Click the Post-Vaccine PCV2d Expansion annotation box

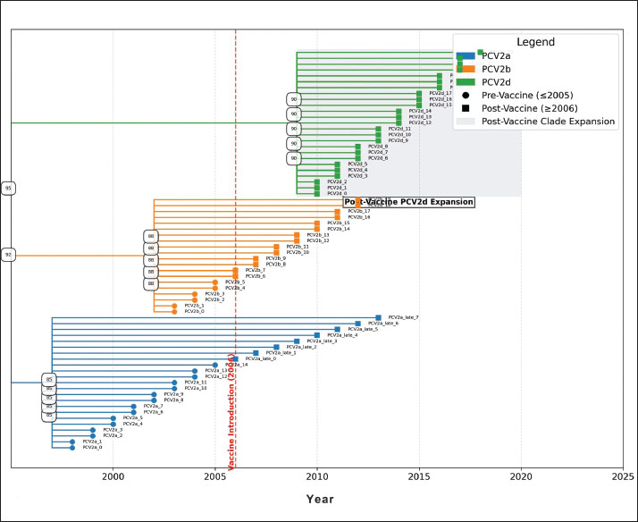(x=409, y=203)
